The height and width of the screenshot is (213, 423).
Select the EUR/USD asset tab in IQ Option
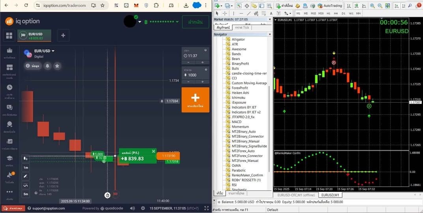pos(34,35)
